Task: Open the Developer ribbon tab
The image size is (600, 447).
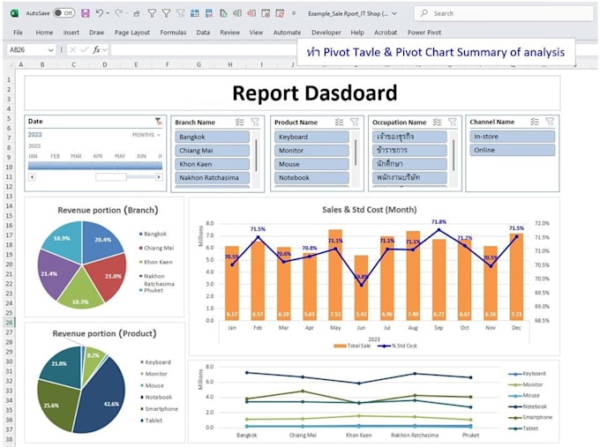Action: click(x=326, y=33)
